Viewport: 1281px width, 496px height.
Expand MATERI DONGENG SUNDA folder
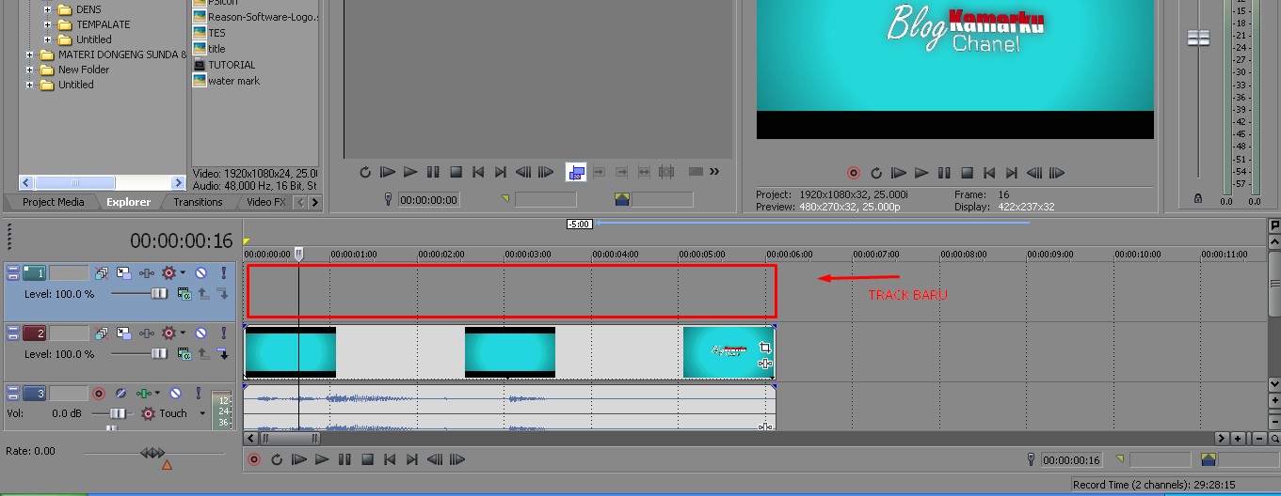tap(29, 54)
